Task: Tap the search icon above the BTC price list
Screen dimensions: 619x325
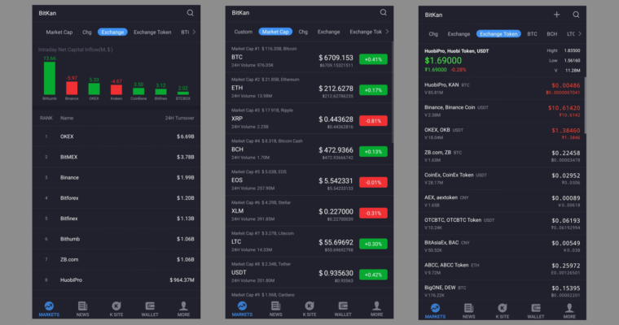Action: click(384, 13)
